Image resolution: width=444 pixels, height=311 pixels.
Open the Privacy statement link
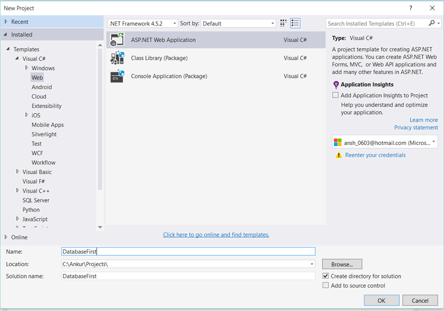click(x=416, y=127)
